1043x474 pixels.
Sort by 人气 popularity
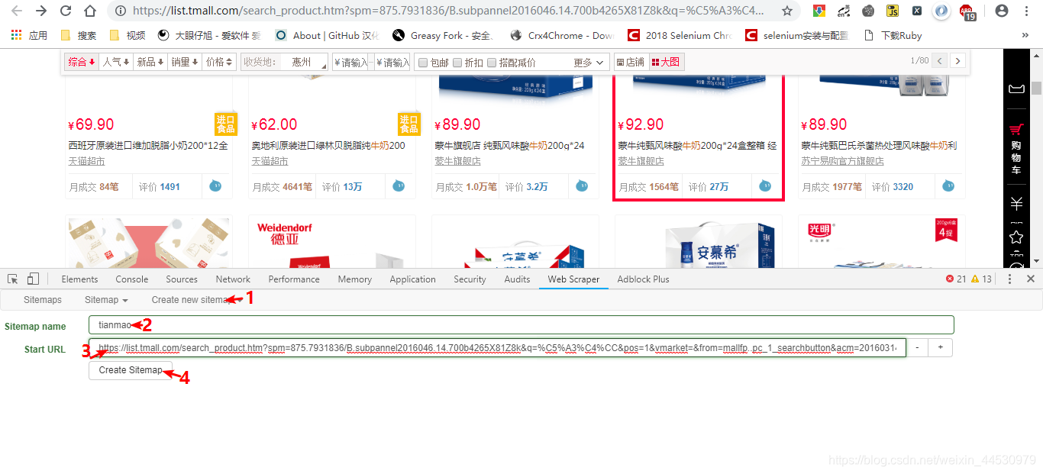tap(116, 62)
